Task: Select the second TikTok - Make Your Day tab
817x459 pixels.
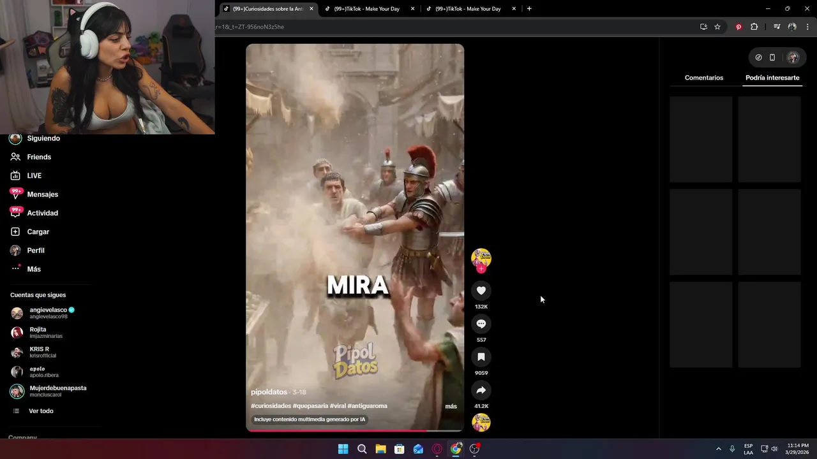Action: coord(368,9)
